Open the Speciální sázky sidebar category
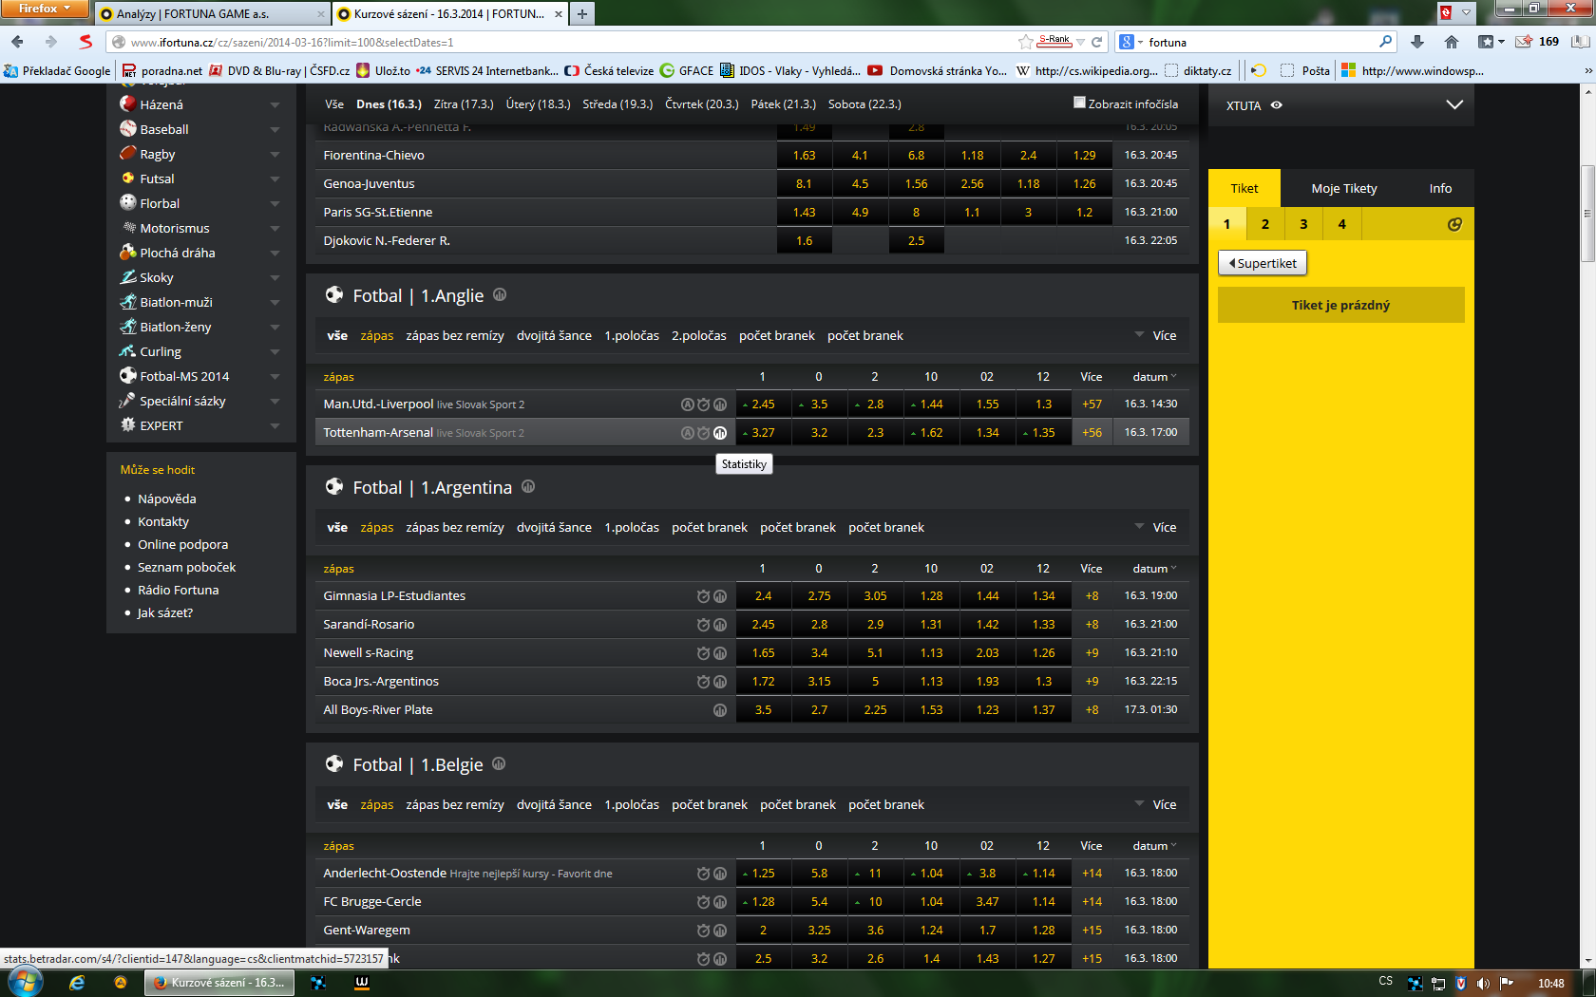This screenshot has width=1596, height=997. [182, 401]
